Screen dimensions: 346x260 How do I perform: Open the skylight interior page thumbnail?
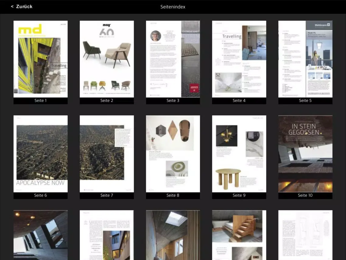click(x=173, y=235)
